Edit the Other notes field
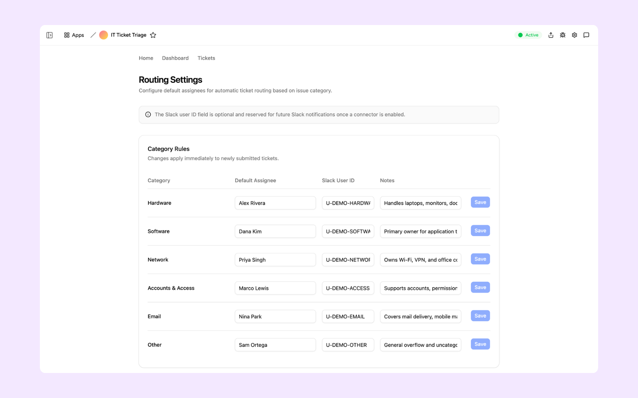Image resolution: width=638 pixels, height=398 pixels. [421, 345]
